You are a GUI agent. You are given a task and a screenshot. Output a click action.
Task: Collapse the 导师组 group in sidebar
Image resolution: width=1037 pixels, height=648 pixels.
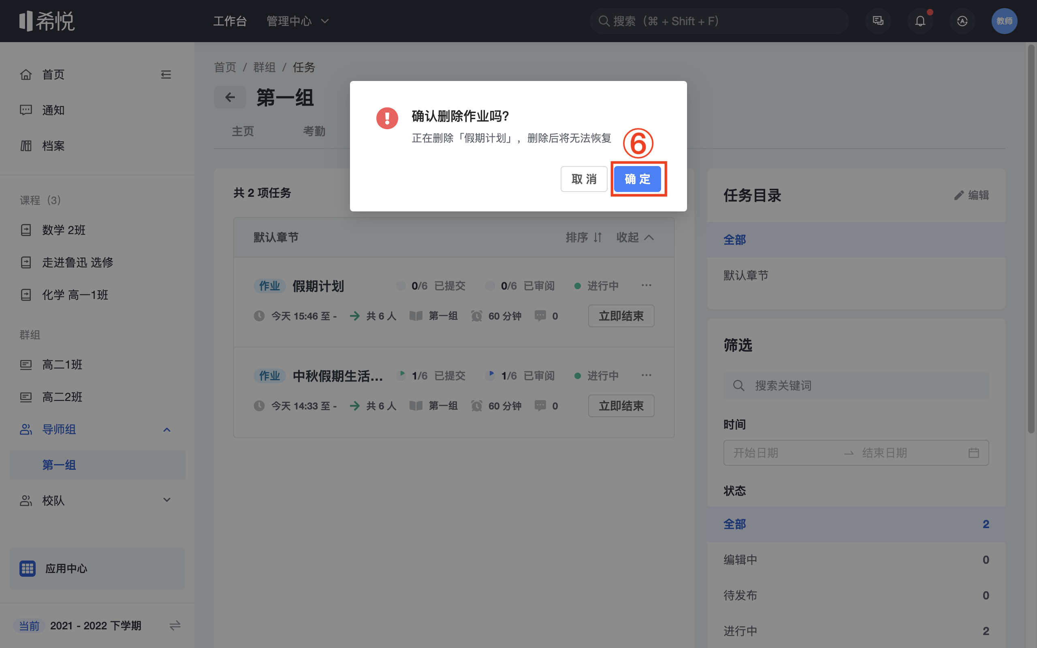pos(167,429)
